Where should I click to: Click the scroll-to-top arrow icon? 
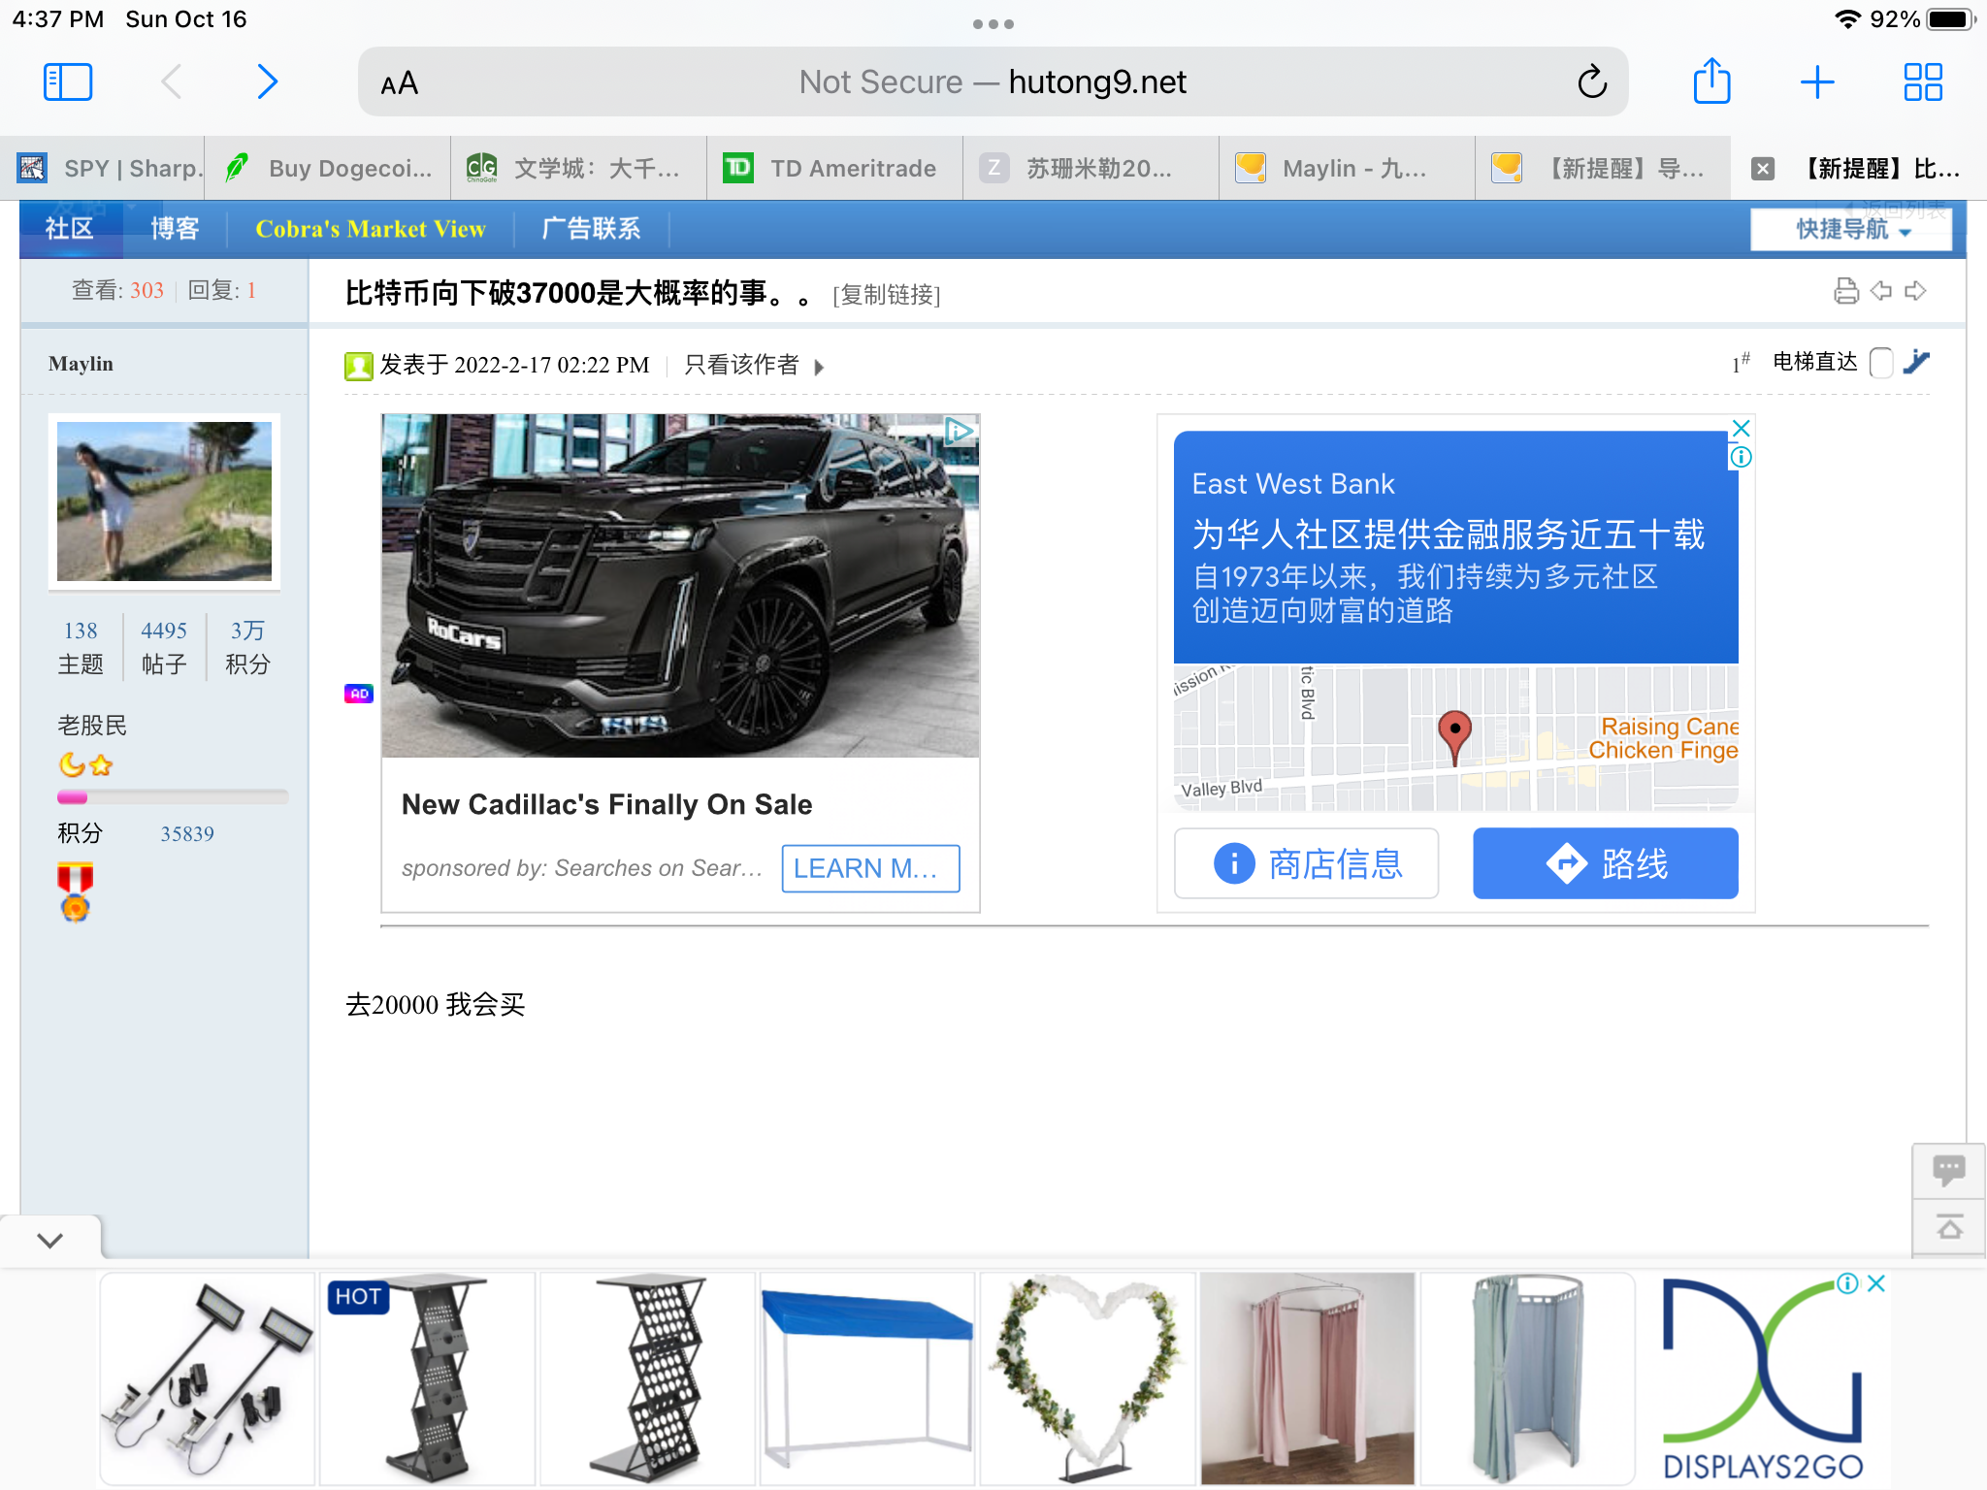coord(1948,1228)
